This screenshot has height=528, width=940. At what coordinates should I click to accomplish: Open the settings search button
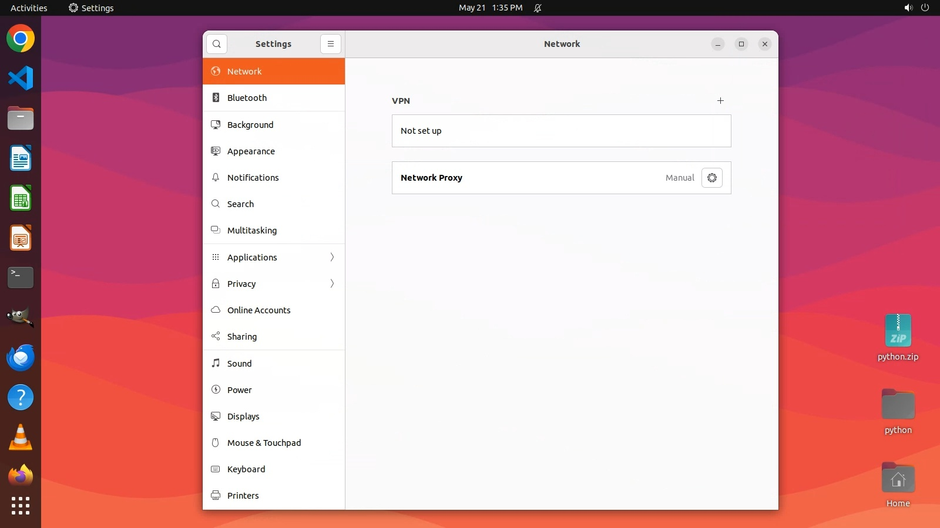pos(217,44)
